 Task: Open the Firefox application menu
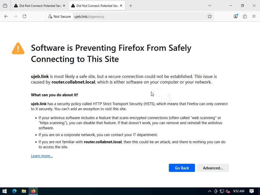pyautogui.click(x=254, y=16)
